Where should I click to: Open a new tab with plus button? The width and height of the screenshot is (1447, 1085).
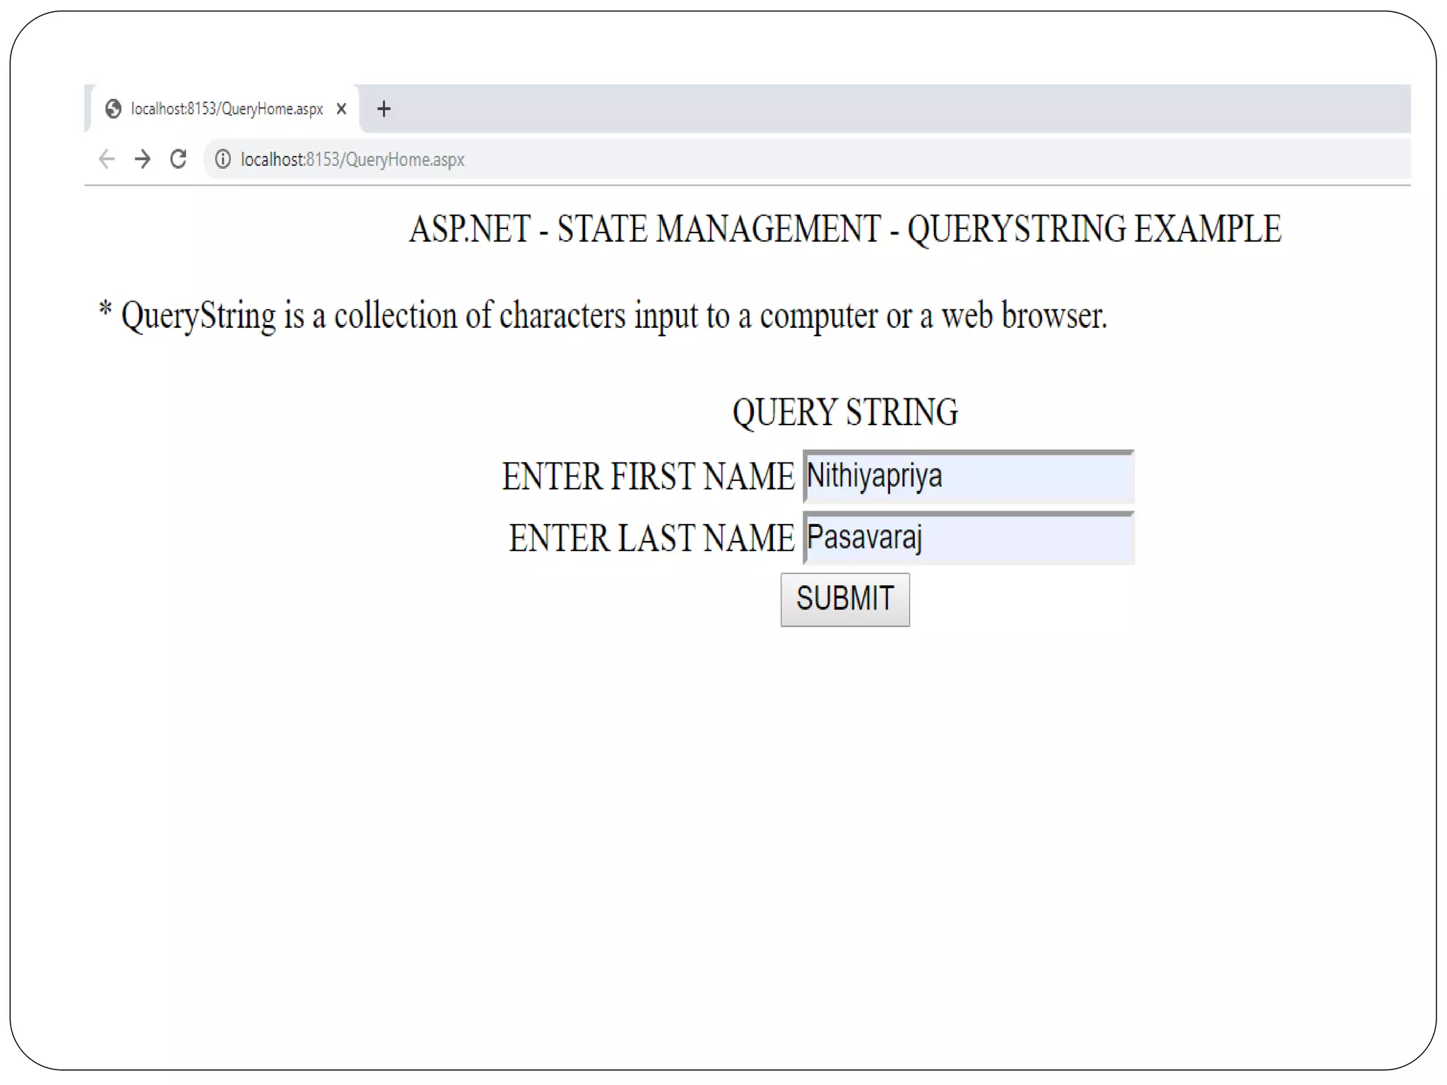384,109
